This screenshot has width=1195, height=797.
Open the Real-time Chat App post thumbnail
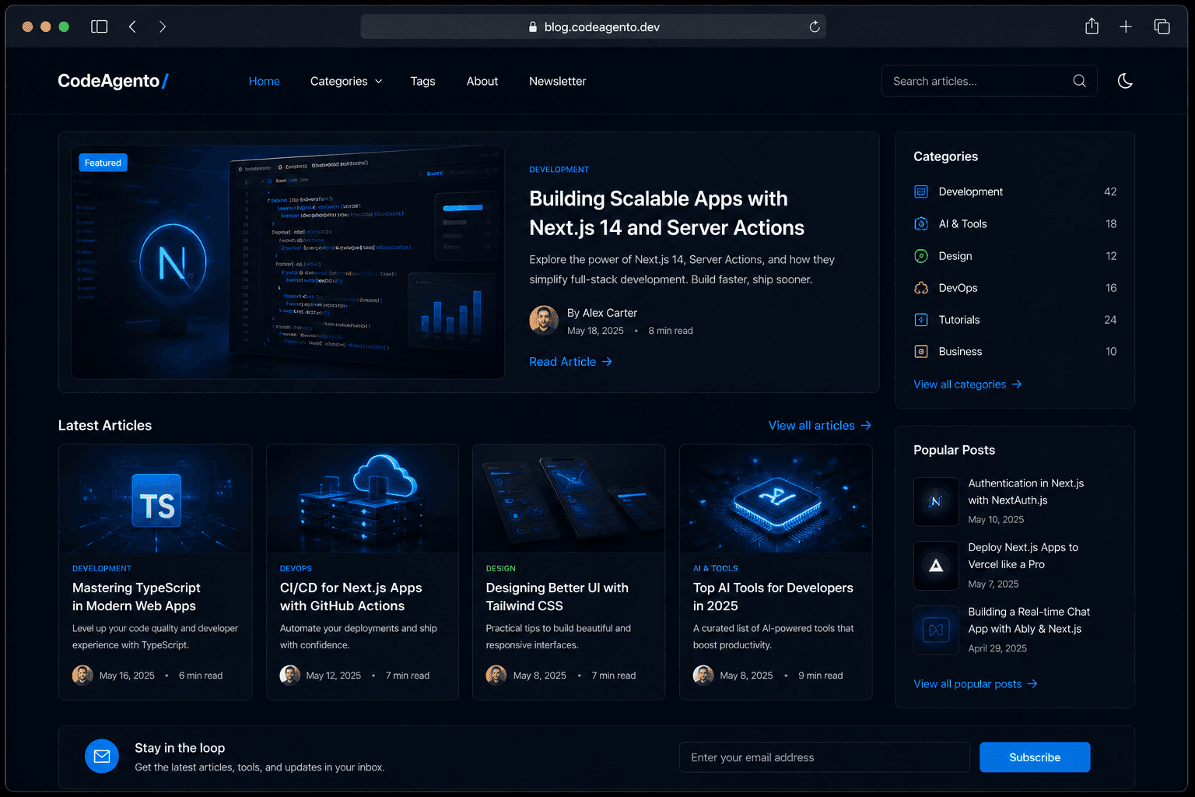[x=936, y=630]
